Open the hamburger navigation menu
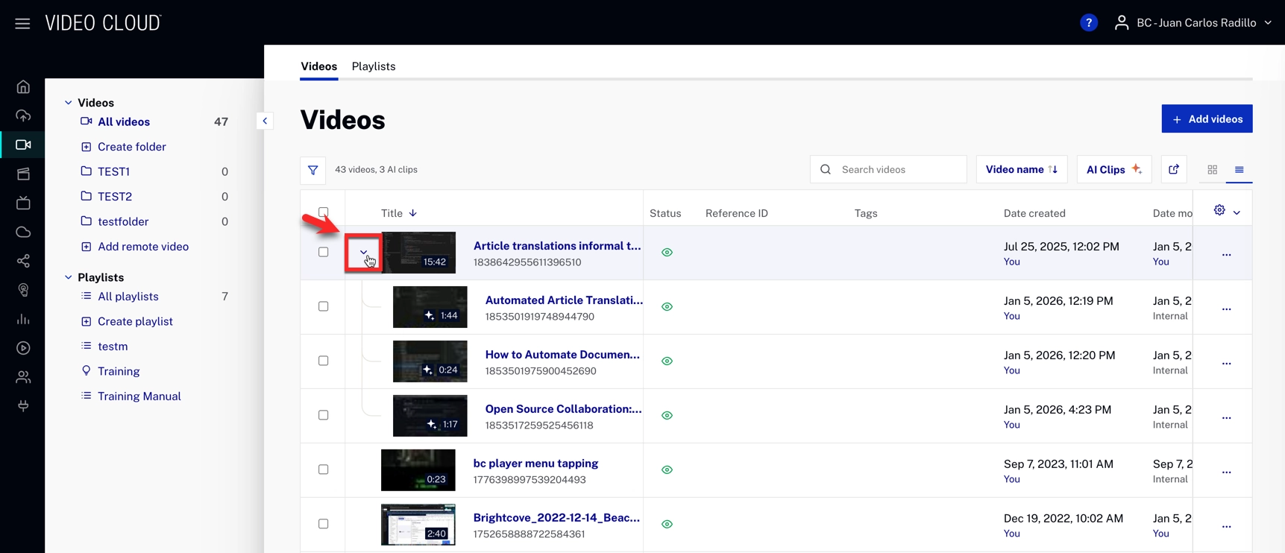Screen dimensions: 1285x553 (x=22, y=23)
